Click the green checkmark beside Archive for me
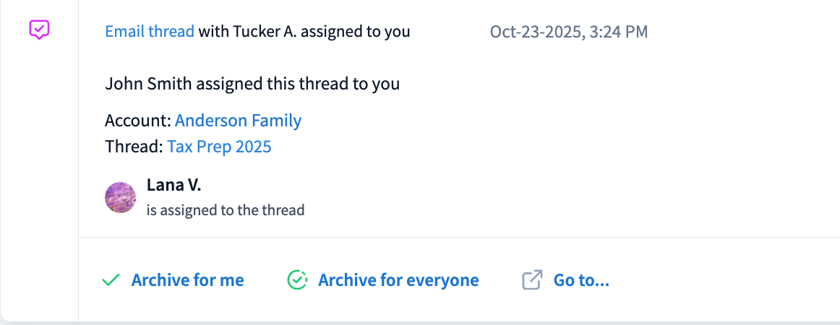840x325 pixels. point(111,280)
